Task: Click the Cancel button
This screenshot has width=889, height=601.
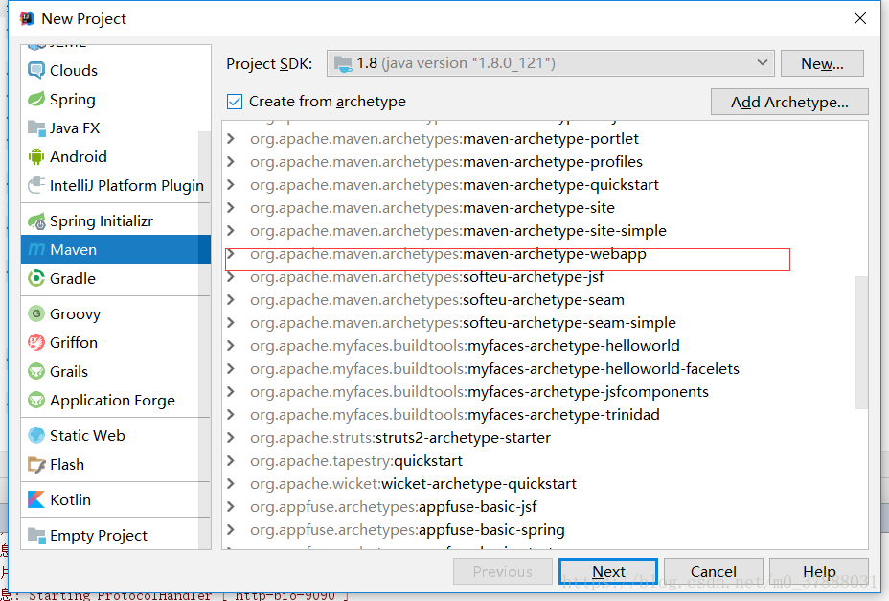Action: [714, 571]
